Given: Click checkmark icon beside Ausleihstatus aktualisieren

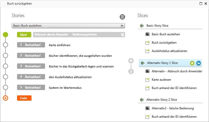Looking at the screenshot, I should coord(147,51).
